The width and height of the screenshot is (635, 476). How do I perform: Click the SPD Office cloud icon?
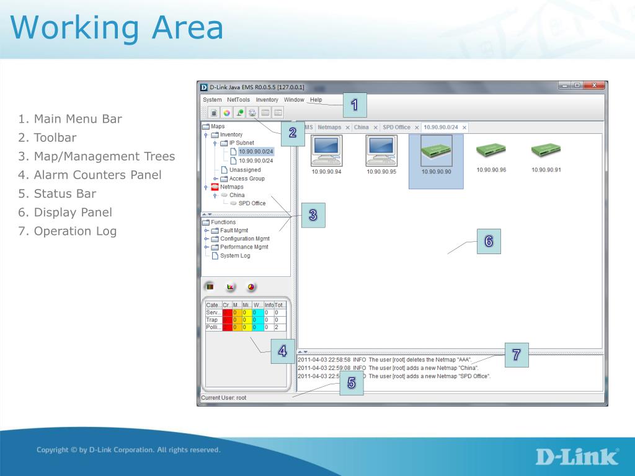234,203
